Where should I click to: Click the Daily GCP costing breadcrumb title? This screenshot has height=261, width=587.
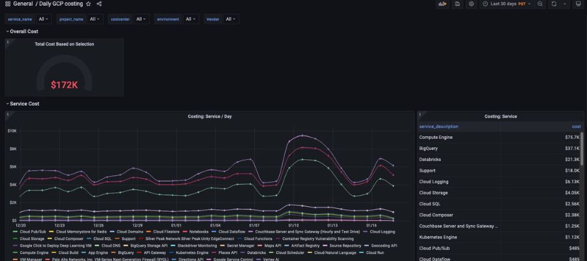tap(61, 4)
